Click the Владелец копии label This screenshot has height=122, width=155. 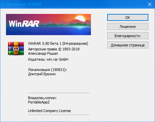(42, 98)
